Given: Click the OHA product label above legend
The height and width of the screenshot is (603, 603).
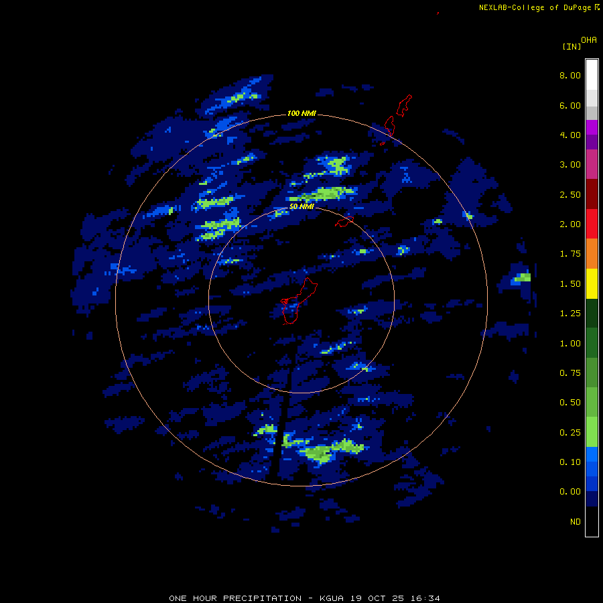Looking at the screenshot, I should [589, 40].
